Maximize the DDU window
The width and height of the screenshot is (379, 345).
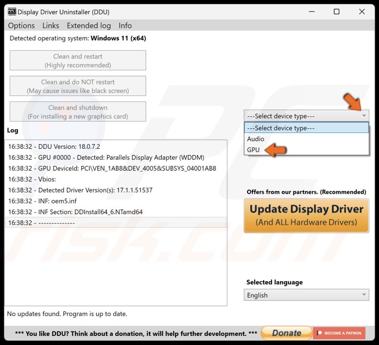336,11
